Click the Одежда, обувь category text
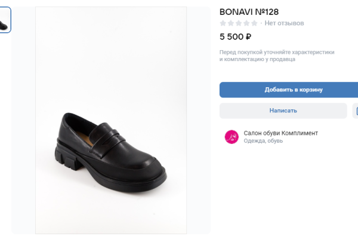The width and height of the screenshot is (358, 239). [x=263, y=141]
